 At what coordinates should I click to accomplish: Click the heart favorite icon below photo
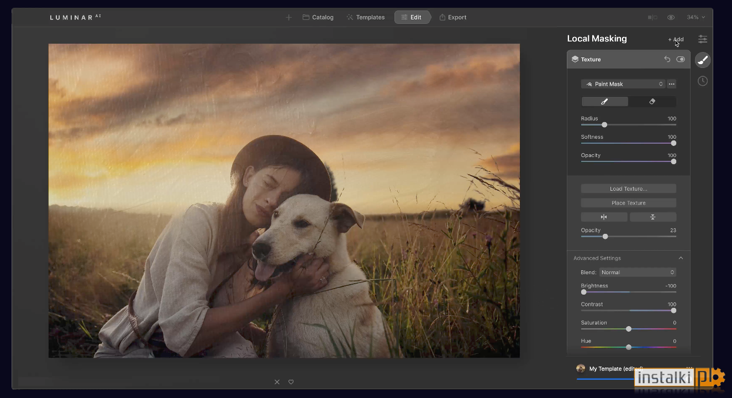pos(291,382)
